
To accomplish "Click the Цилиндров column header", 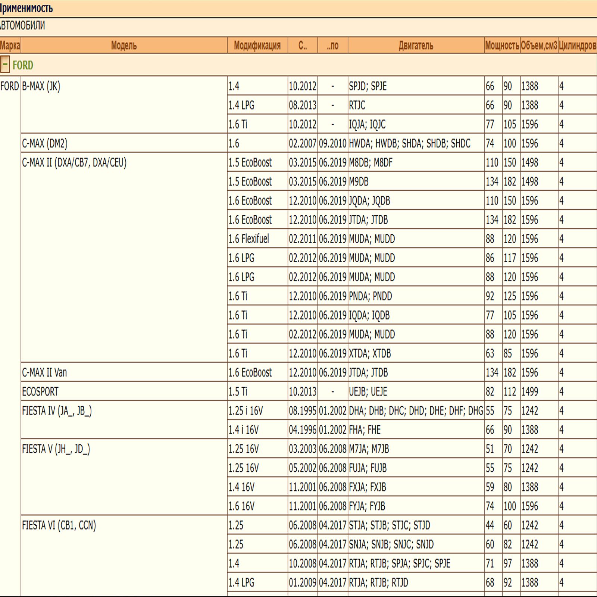I will point(577,46).
